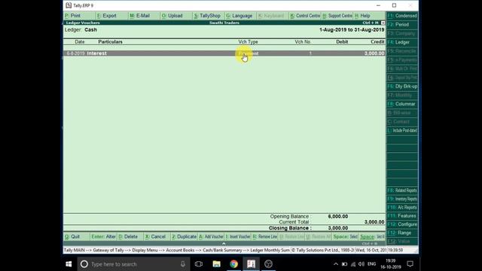Click Include Post-dated side button

click(x=402, y=130)
